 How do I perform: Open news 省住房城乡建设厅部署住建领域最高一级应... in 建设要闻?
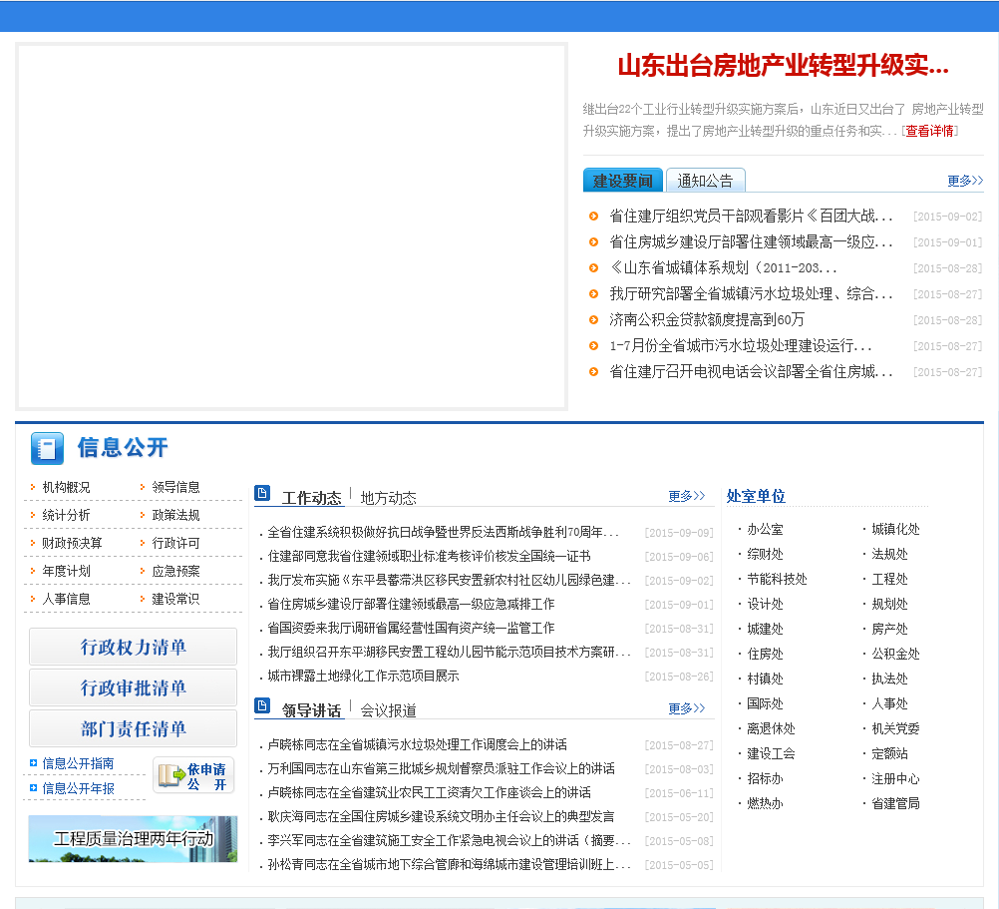751,241
